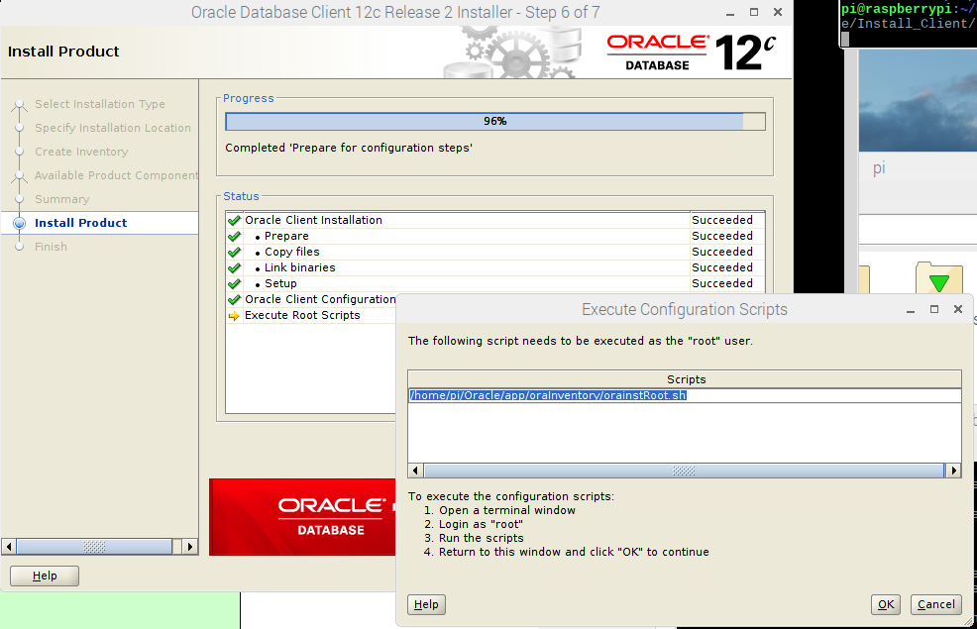
Task: Select the Install Product step in sidebar
Action: tap(80, 223)
